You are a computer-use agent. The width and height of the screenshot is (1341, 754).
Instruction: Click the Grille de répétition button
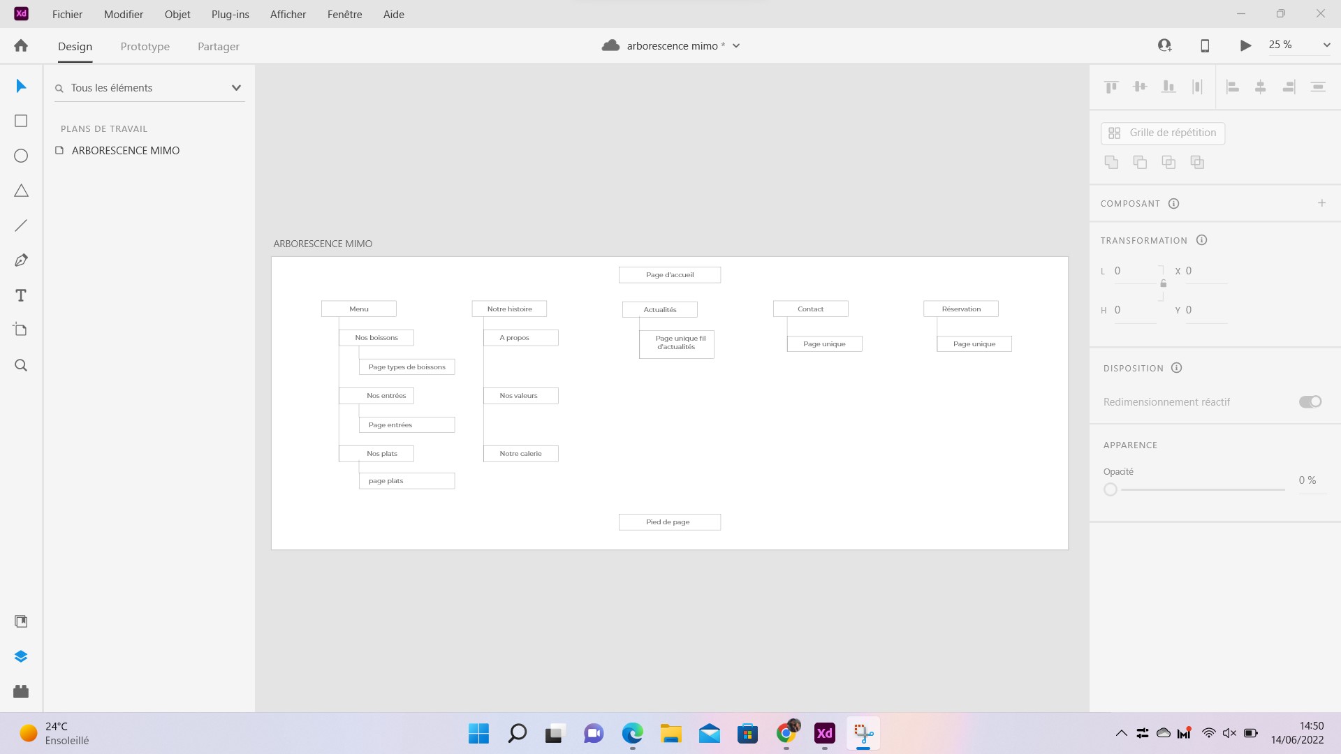click(1163, 133)
